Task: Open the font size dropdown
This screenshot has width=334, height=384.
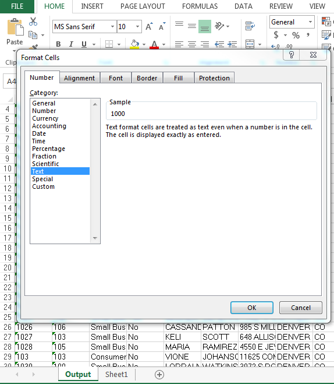Action: pos(138,26)
